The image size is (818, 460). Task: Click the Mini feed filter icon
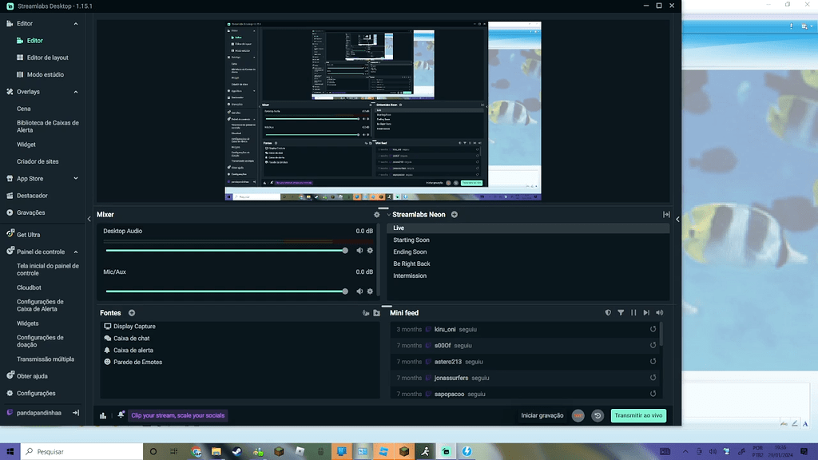(621, 313)
